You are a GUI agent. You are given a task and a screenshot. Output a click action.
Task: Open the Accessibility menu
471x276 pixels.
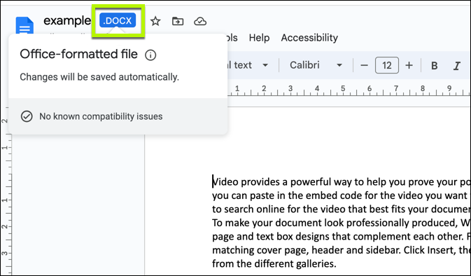coord(309,38)
